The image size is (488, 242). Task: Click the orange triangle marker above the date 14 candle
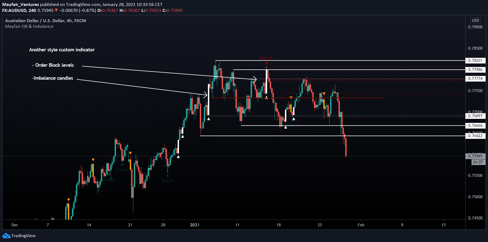pyautogui.click(x=93, y=160)
